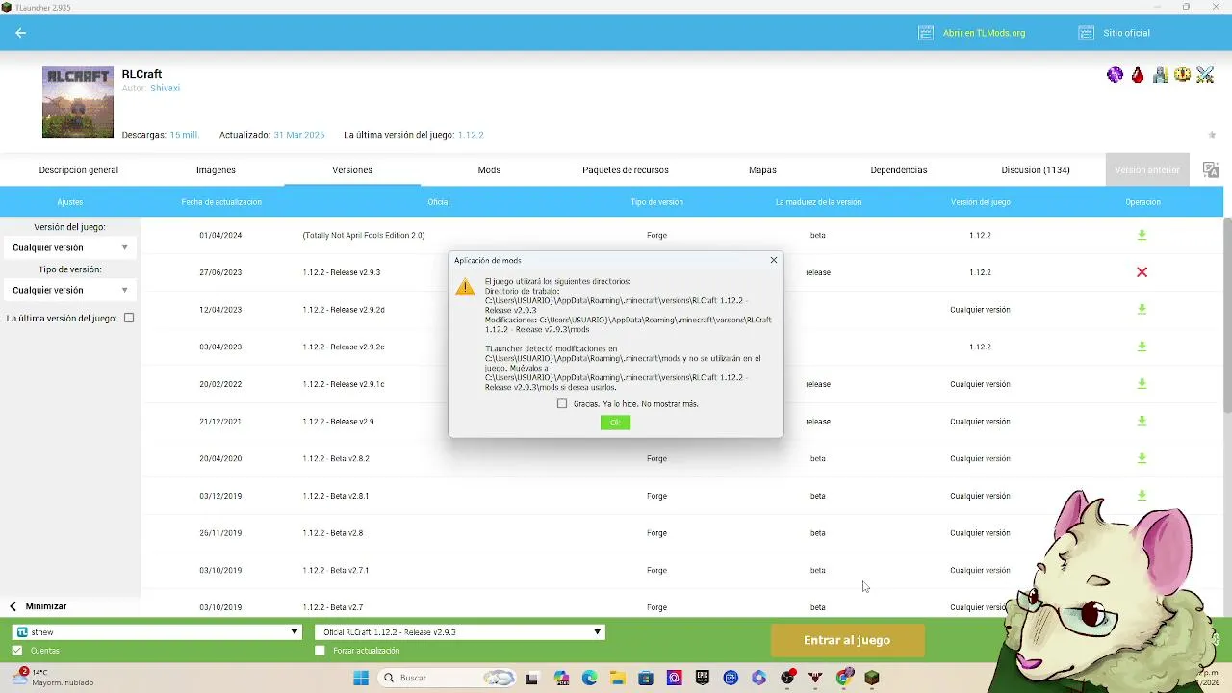Expand the 'Oficial RLCraft 1.12.2' version dropdown
The width and height of the screenshot is (1232, 693).
[x=460, y=632]
